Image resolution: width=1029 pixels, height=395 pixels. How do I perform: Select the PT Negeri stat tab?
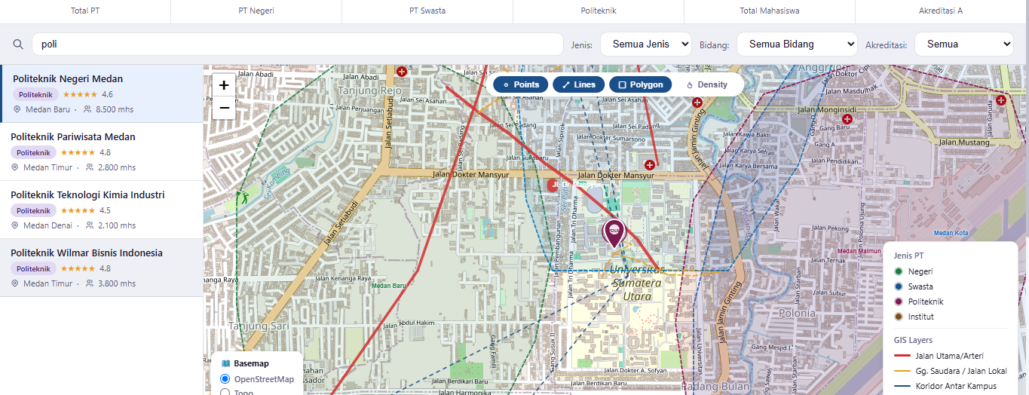(x=256, y=11)
